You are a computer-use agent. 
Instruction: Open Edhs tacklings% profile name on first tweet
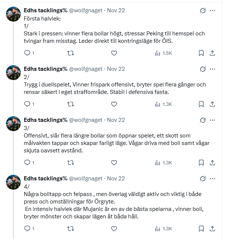tap(45, 10)
